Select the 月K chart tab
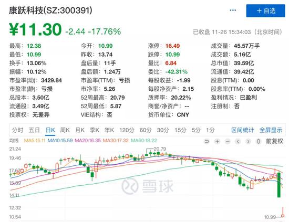This screenshot has height=222, width=289. click(80, 130)
